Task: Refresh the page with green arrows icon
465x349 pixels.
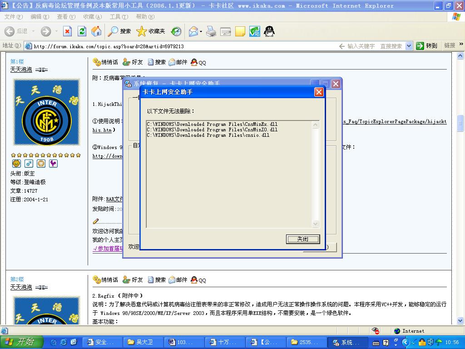Action: point(82,31)
